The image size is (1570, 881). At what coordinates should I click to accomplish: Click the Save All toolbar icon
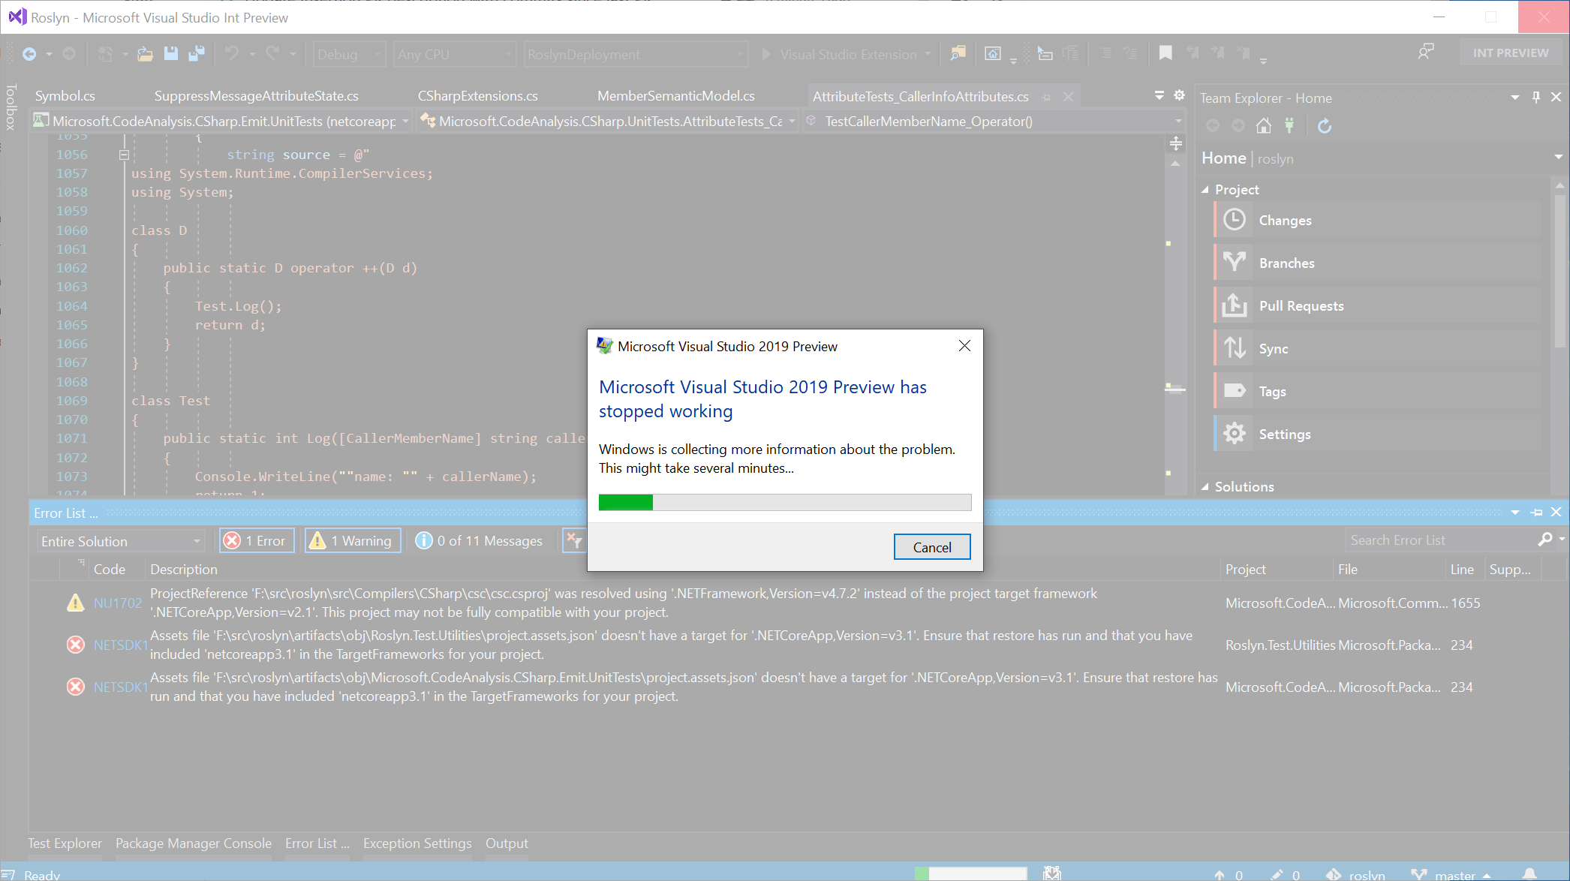pyautogui.click(x=197, y=54)
